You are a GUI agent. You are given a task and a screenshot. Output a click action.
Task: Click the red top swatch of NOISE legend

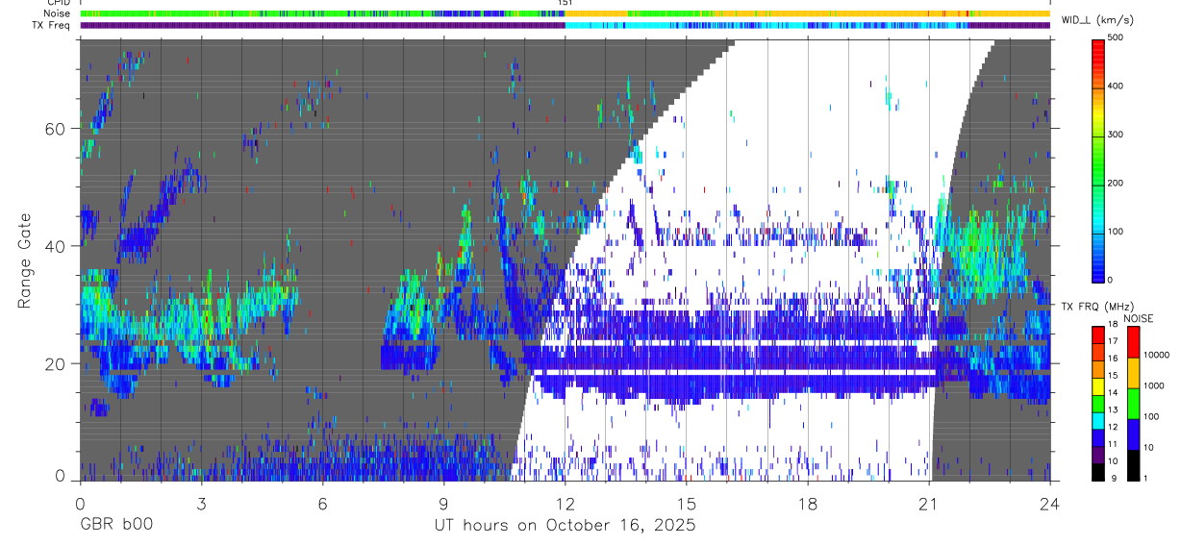point(1132,341)
